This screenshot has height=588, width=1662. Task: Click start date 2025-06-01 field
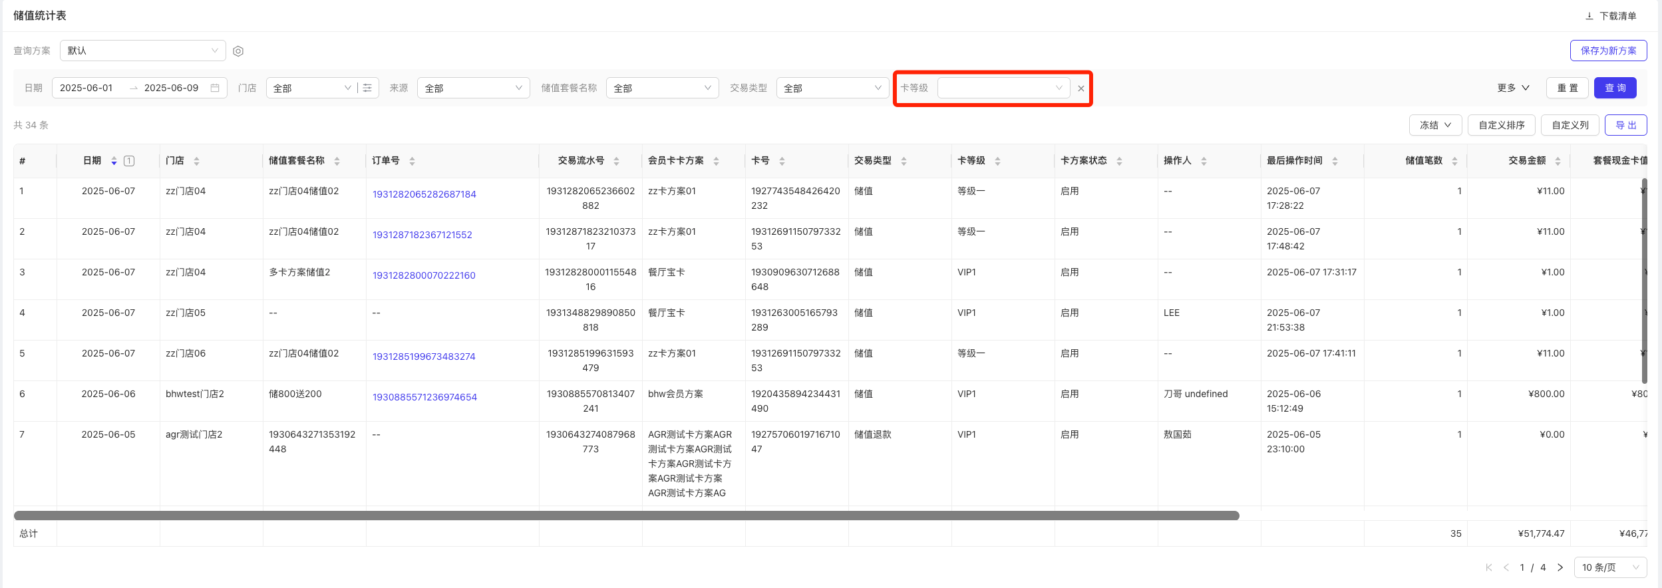tap(86, 88)
